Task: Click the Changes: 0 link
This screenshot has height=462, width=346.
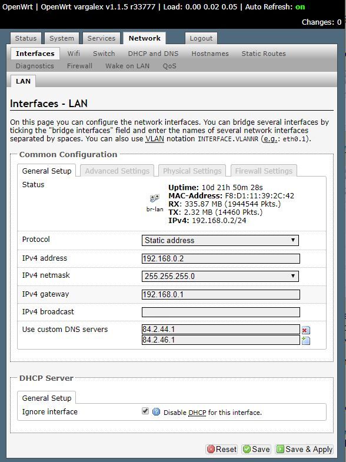Action: coord(321,22)
